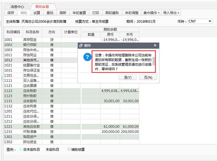Click the scrollbar in dialog message box
217x161 pixels.
pos(154,61)
